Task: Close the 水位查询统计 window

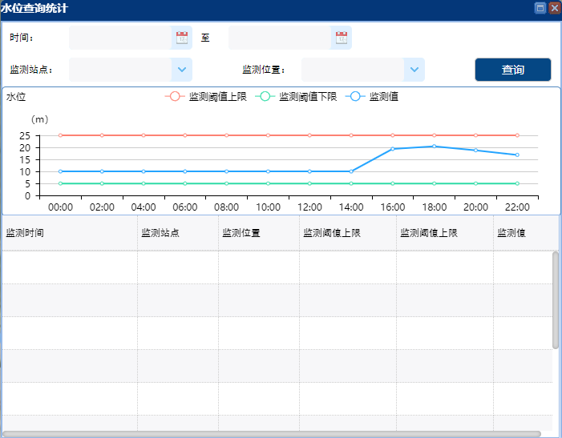Action: 554,7
